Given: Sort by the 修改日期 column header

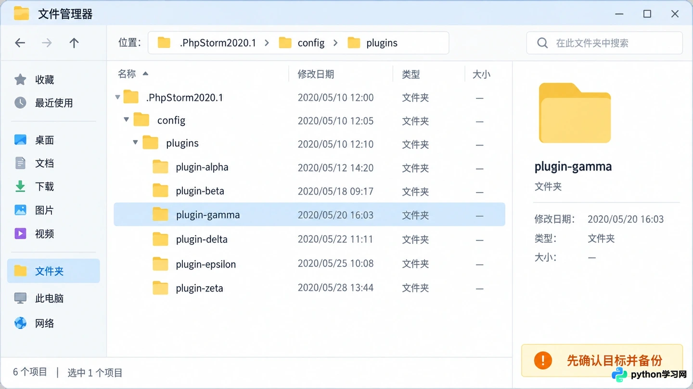Looking at the screenshot, I should pos(316,74).
